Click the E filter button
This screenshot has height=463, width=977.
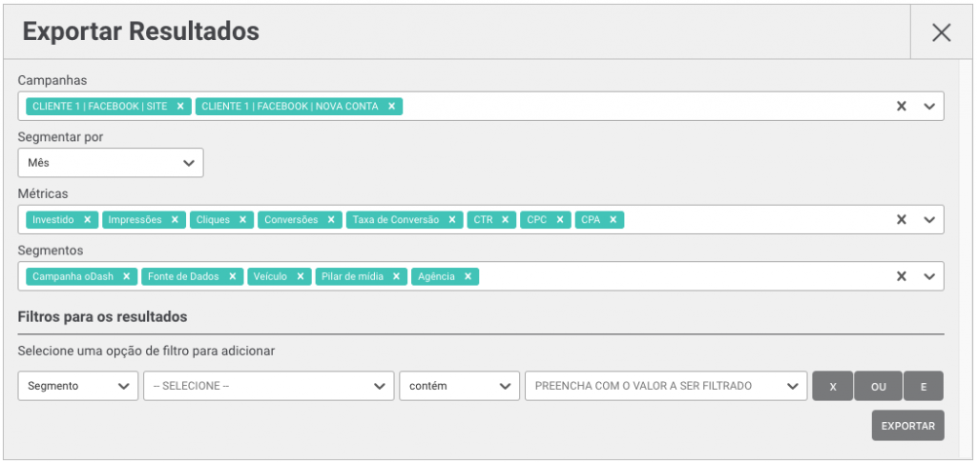point(924,387)
